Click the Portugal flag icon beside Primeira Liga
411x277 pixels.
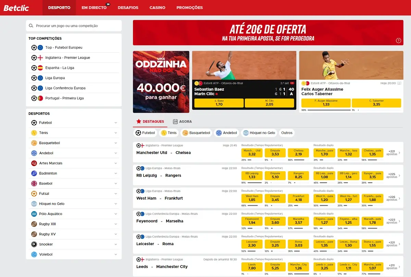pos(40,98)
